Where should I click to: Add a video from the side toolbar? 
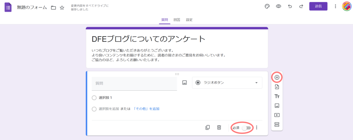(x=277, y=115)
